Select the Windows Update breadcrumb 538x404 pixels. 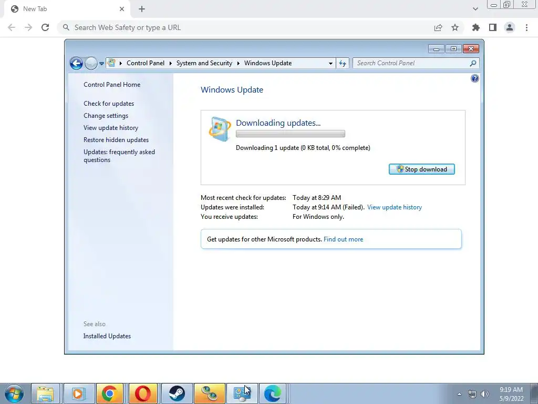267,63
